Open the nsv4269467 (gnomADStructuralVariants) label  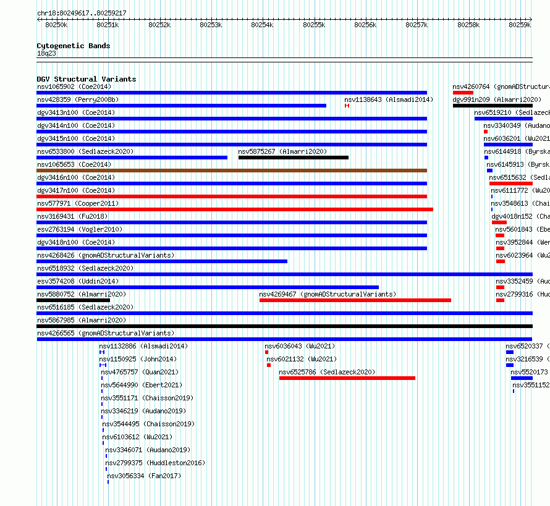(328, 294)
